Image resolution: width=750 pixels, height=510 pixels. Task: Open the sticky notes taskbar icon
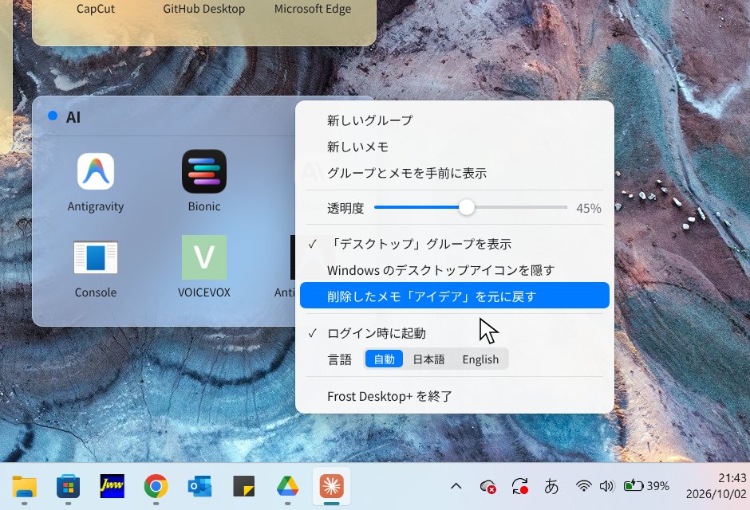pos(244,487)
